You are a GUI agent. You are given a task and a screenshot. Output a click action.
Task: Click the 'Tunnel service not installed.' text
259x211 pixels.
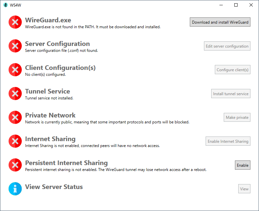coord(49,98)
